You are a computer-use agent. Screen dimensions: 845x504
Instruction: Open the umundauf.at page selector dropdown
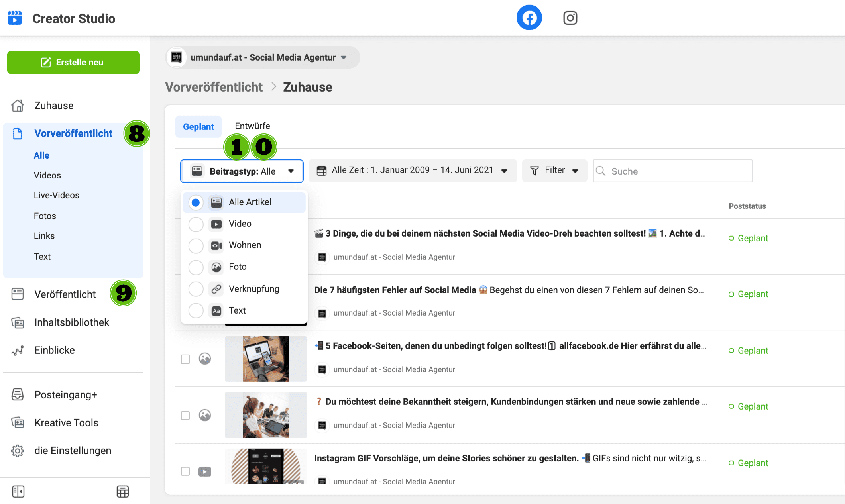click(263, 57)
